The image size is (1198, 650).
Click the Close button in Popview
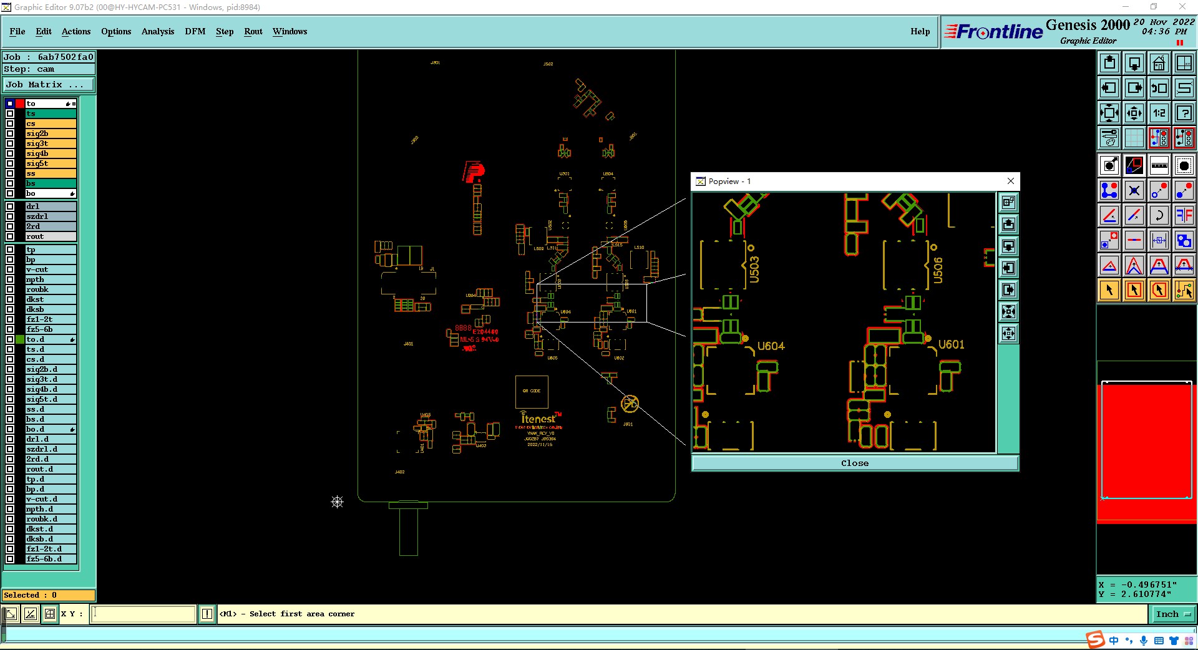pos(855,463)
